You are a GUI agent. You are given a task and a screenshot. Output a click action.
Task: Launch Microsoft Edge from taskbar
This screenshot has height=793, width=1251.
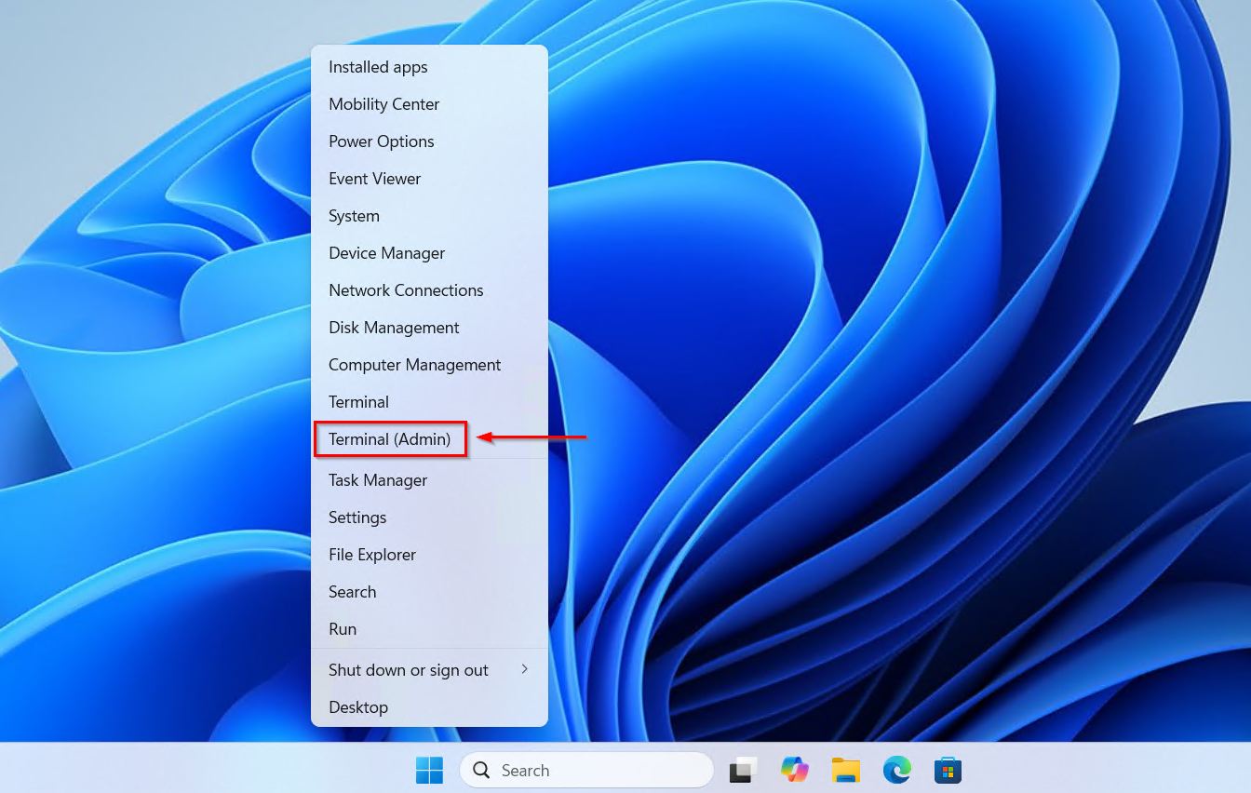point(896,770)
